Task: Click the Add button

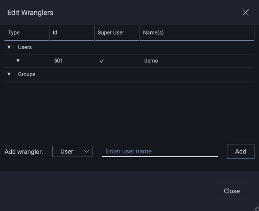Action: coord(240,151)
